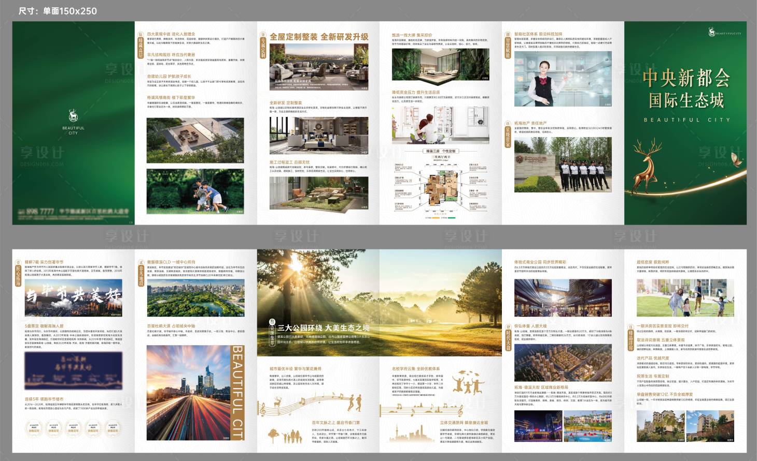
Task: Click the '非凡结构规划 呼应当代奢居' heading
Action: [171, 54]
